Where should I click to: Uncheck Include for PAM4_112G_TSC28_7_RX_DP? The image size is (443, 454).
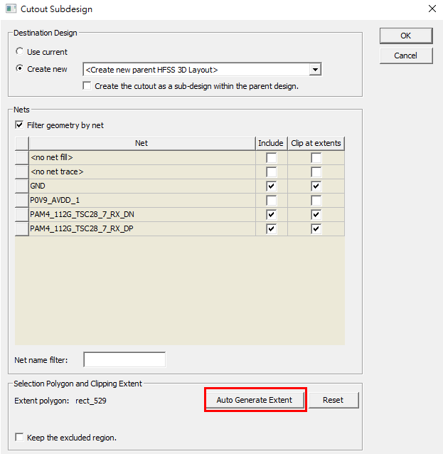coord(272,228)
